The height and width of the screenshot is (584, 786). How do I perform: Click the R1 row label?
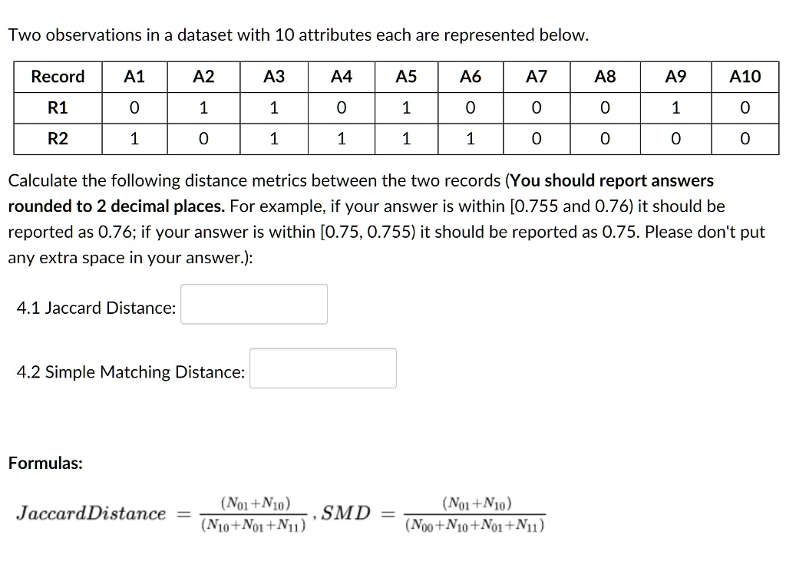point(57,107)
